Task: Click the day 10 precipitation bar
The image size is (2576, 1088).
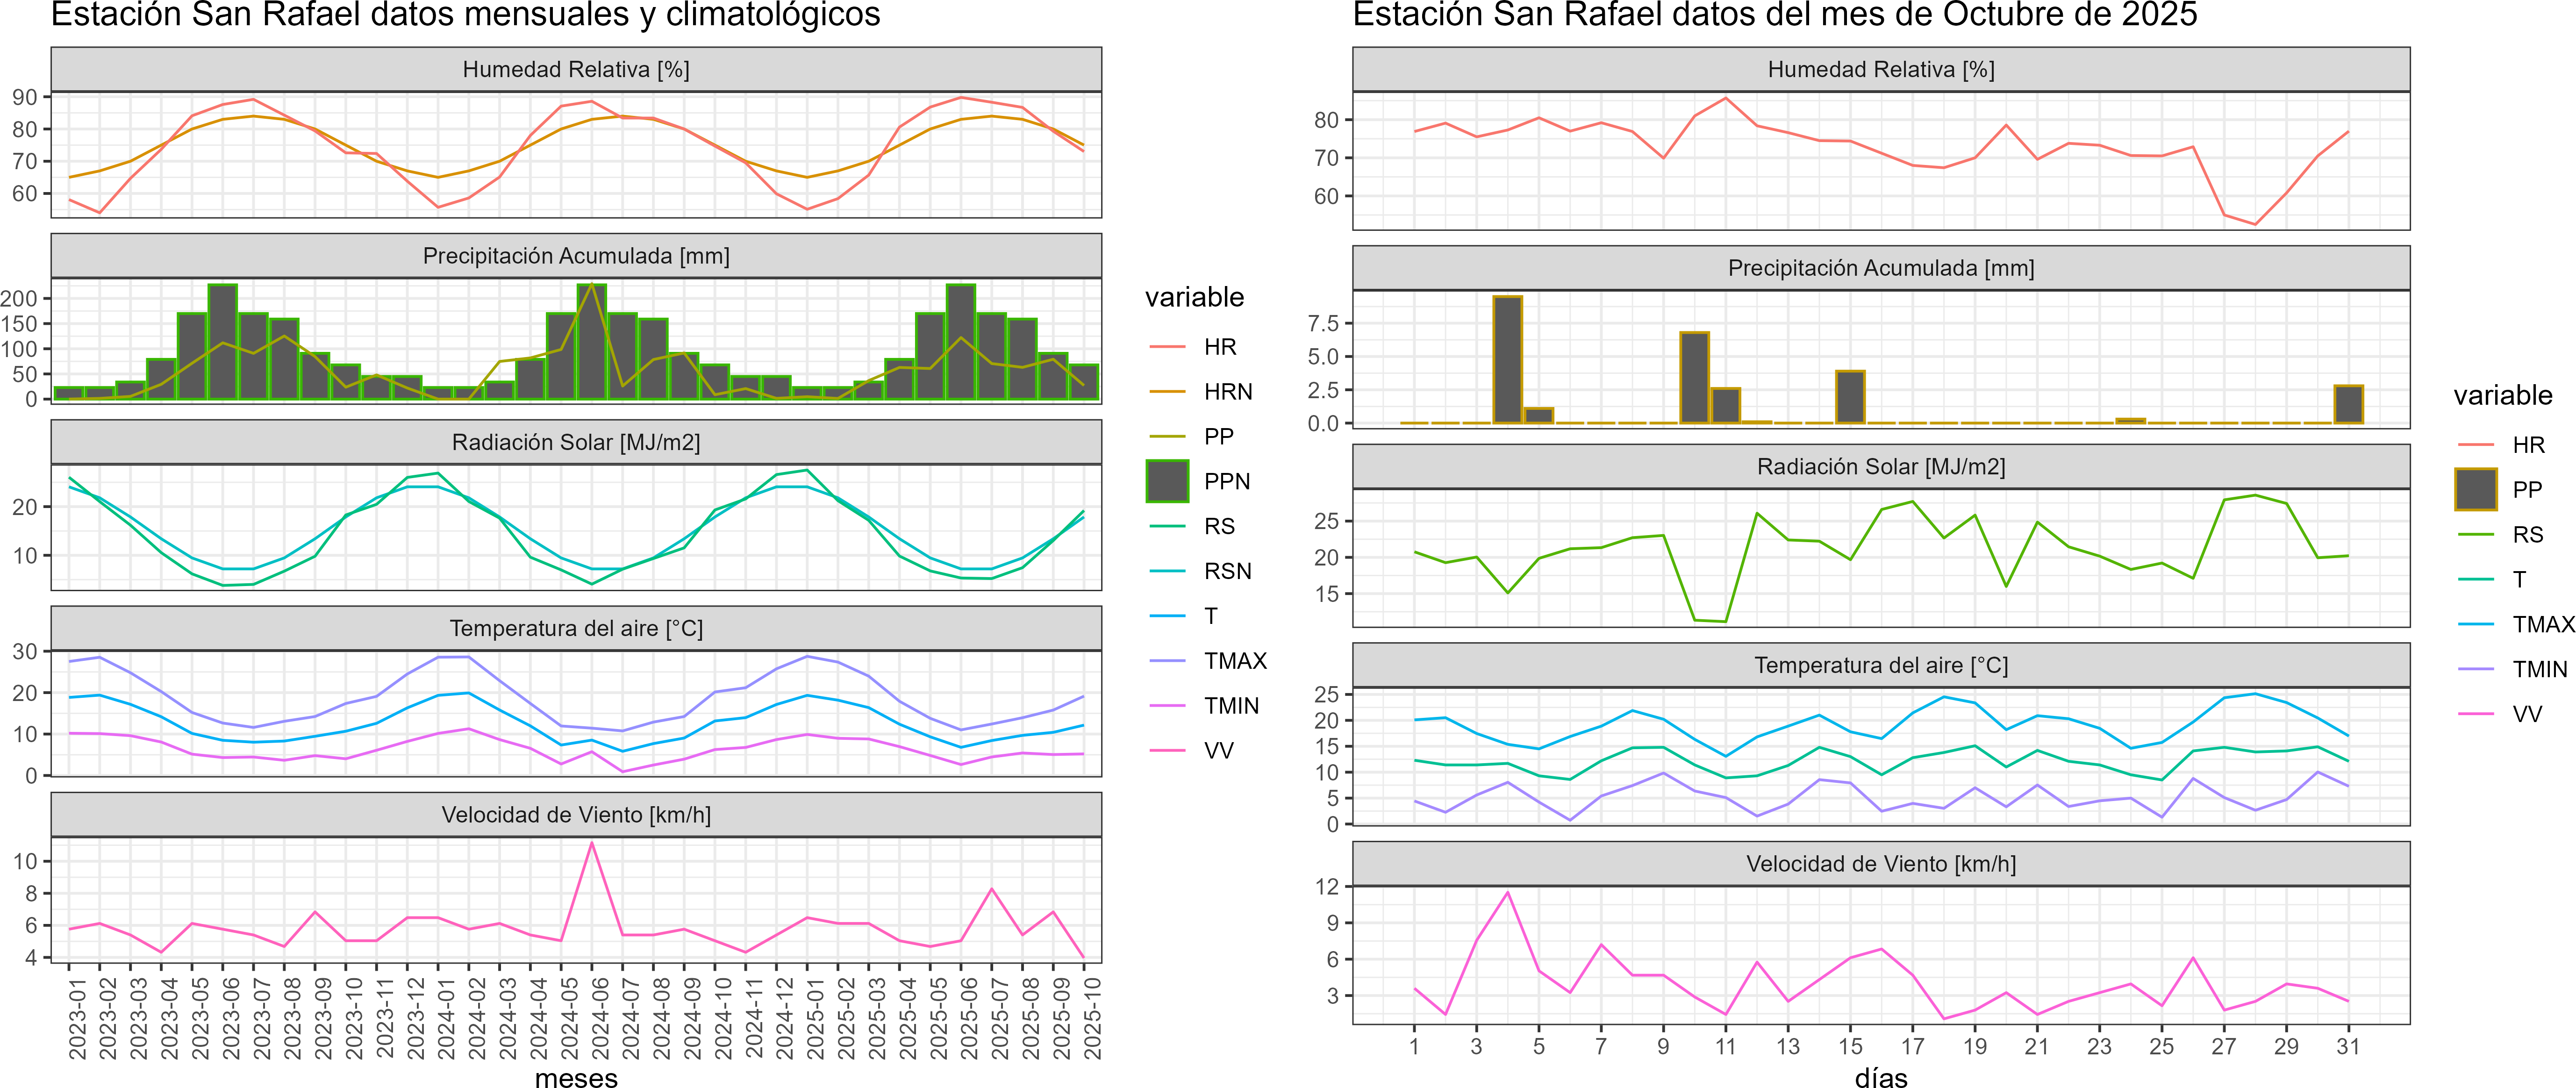Action: (1694, 378)
